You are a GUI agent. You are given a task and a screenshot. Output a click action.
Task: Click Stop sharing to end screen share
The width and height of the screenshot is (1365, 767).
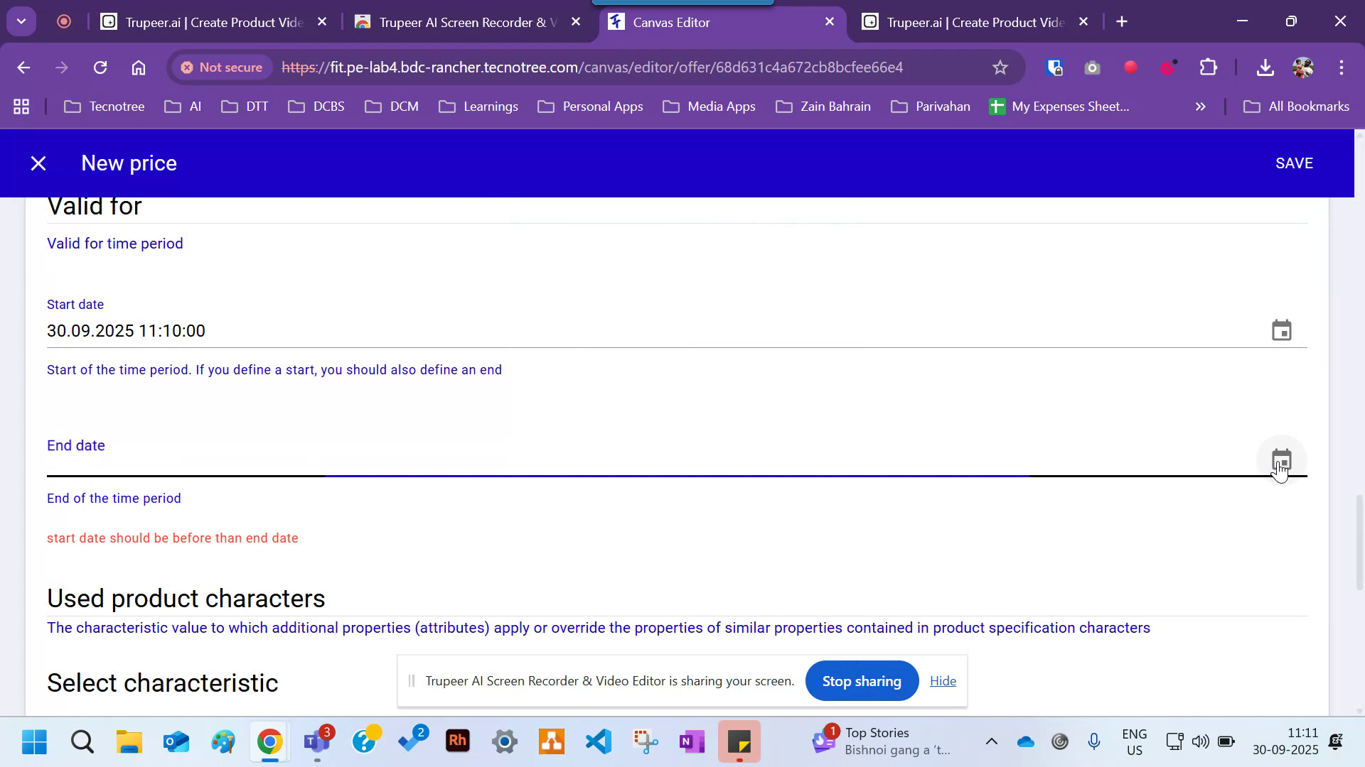pos(861,680)
